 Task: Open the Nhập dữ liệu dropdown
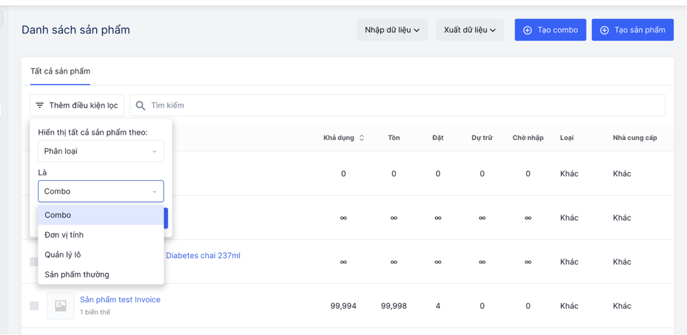pyautogui.click(x=392, y=30)
